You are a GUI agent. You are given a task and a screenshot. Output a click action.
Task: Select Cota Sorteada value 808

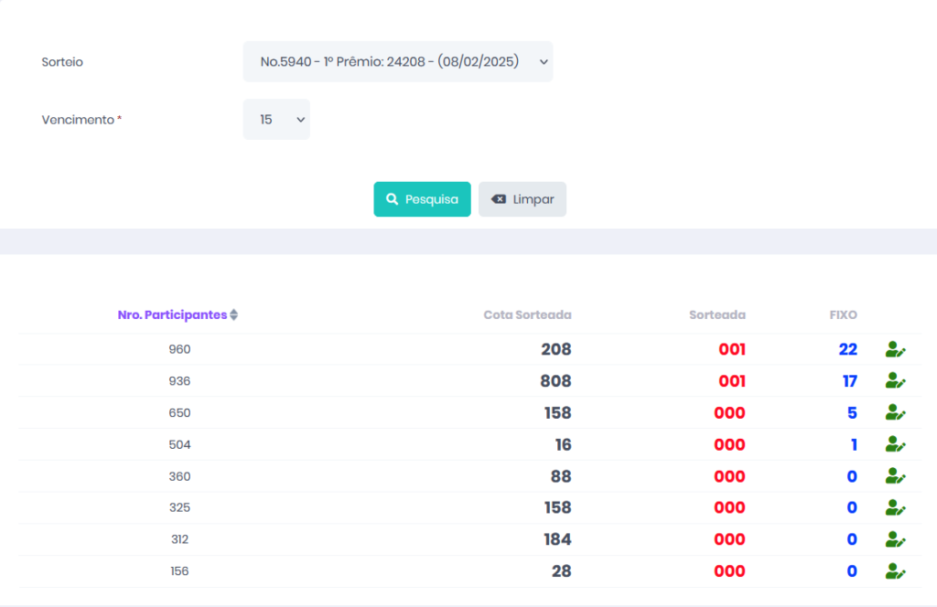click(x=555, y=381)
